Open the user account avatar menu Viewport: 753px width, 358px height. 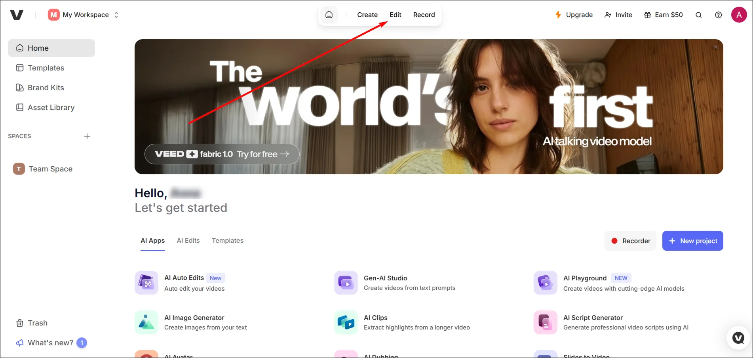738,15
